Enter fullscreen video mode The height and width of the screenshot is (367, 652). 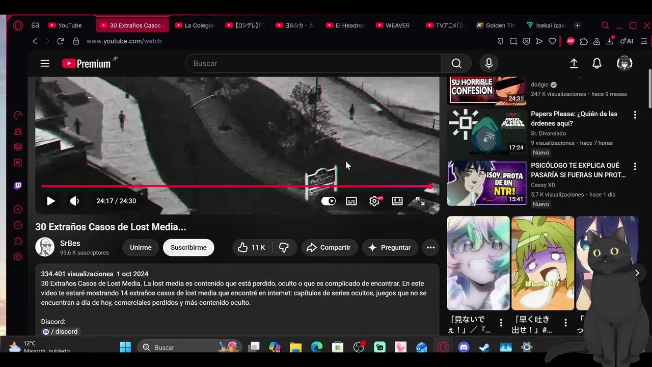click(x=420, y=201)
